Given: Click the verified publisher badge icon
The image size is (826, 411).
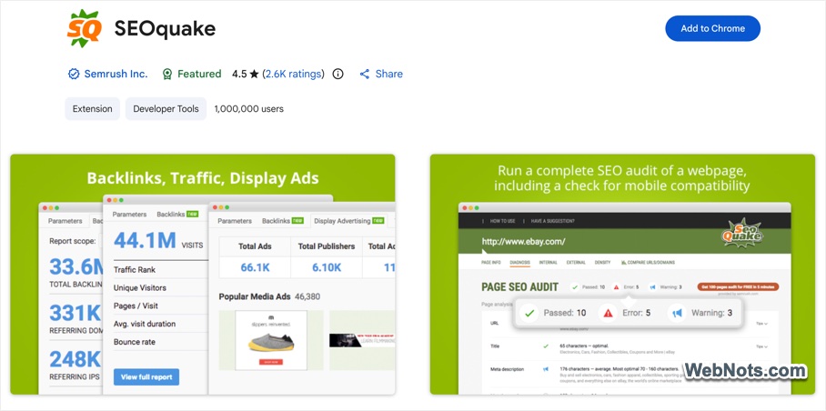Looking at the screenshot, I should click(74, 75).
